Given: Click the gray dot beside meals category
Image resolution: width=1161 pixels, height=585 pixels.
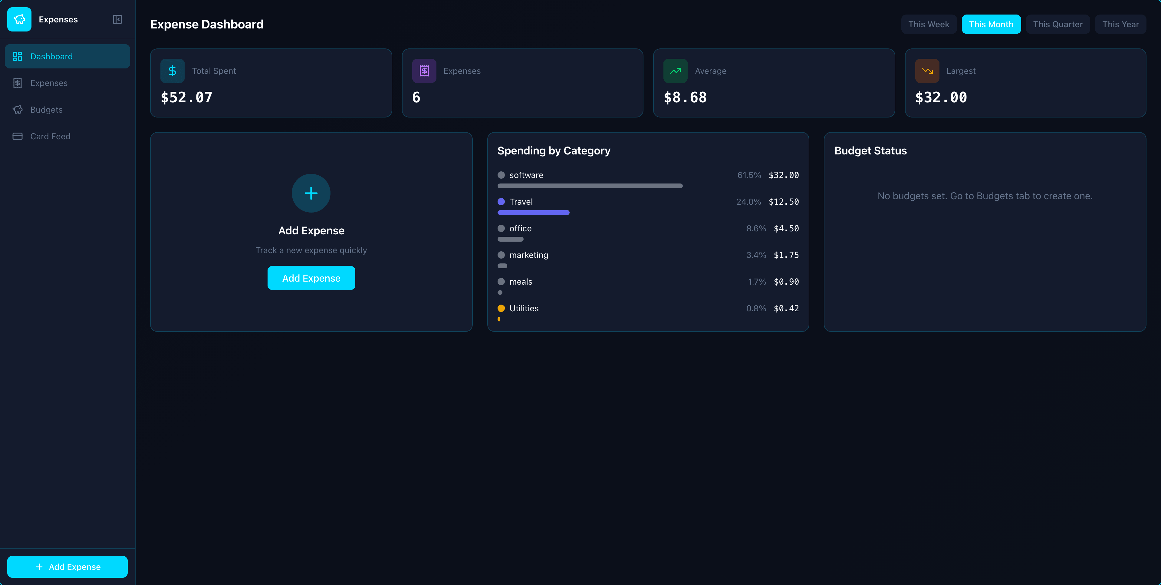Looking at the screenshot, I should click(x=501, y=282).
